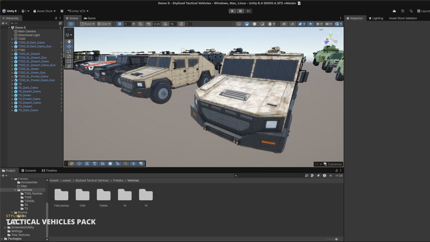The image size is (430, 242).
Task: Select the Transform tool in scene tools
Action: point(69,66)
